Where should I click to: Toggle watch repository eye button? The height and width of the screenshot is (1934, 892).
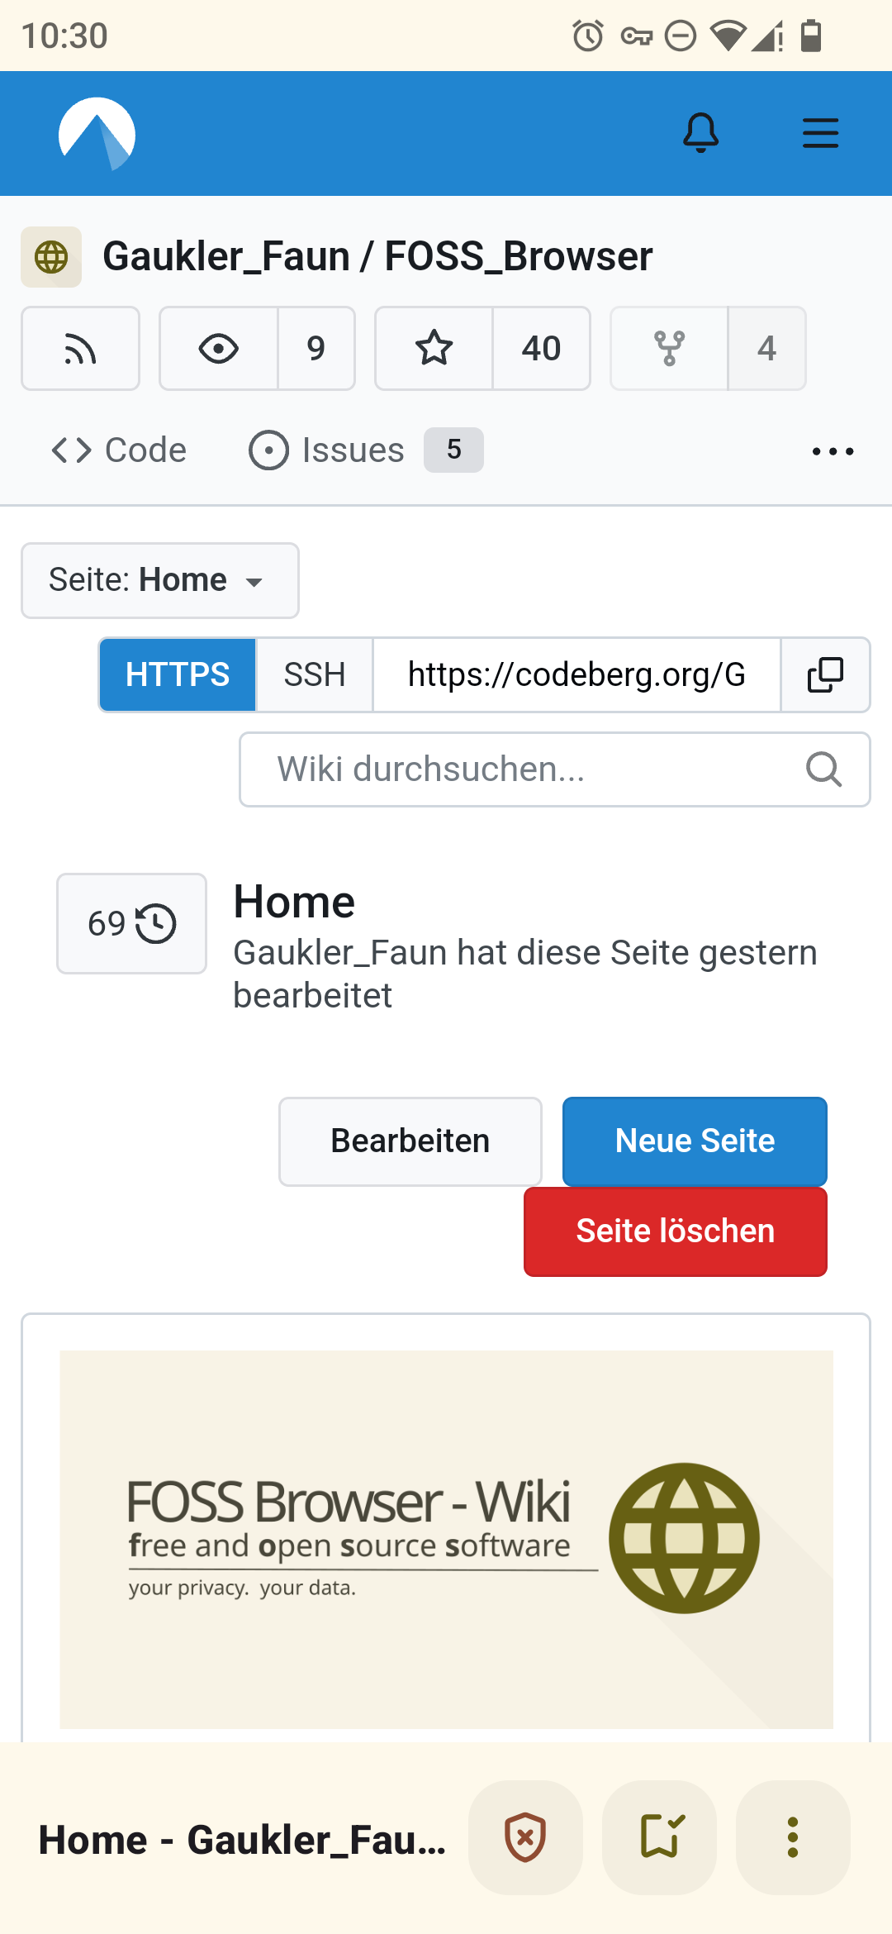[x=219, y=349]
